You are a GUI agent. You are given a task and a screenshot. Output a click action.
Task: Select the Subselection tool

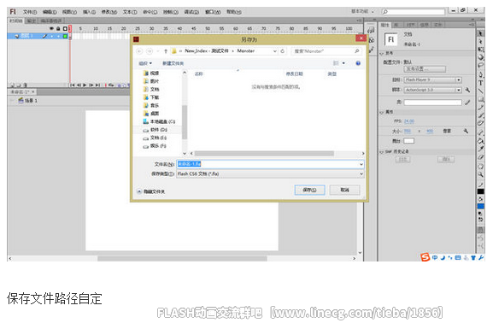pyautogui.click(x=480, y=41)
